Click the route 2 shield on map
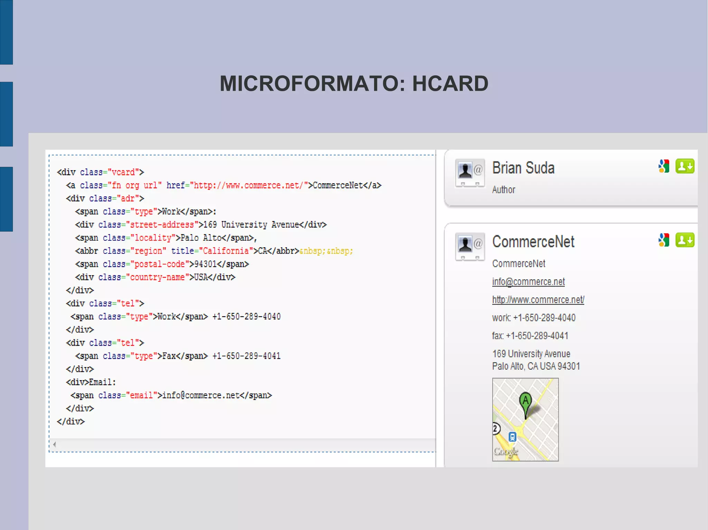708x530 pixels. point(496,428)
